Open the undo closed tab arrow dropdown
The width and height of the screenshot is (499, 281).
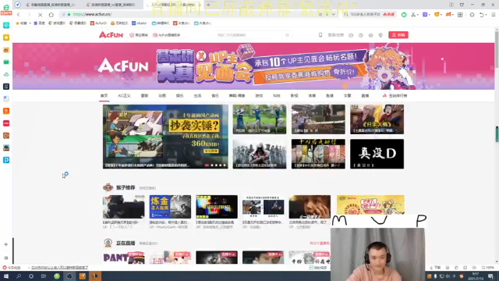(483, 15)
